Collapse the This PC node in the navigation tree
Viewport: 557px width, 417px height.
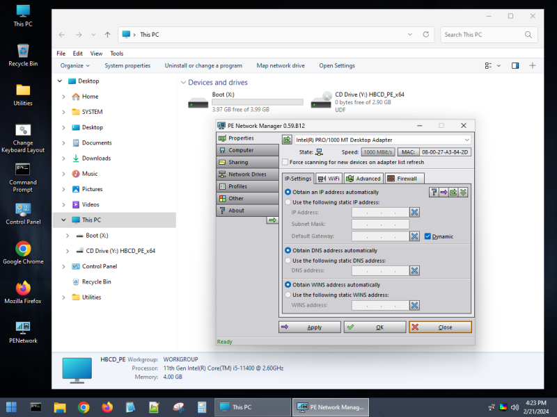pos(63,220)
